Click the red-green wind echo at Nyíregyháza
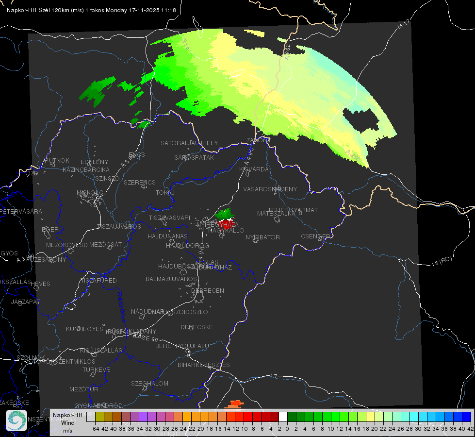The image size is (475, 437). click(226, 218)
